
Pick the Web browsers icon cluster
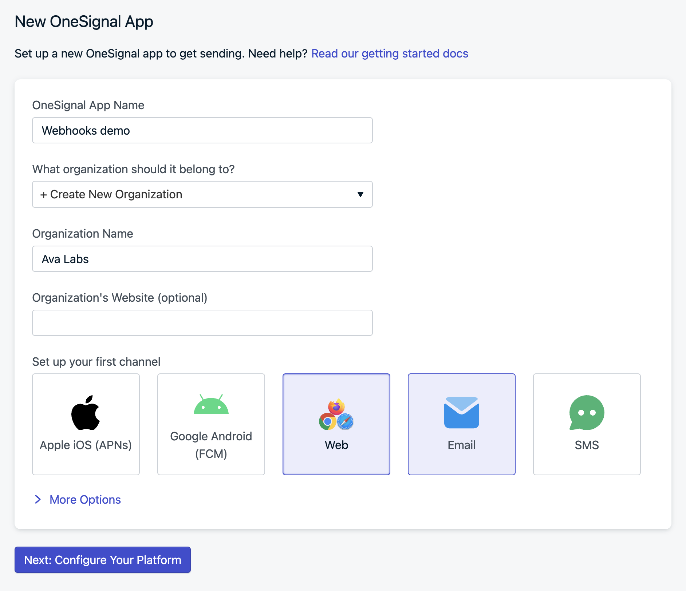[x=336, y=414]
